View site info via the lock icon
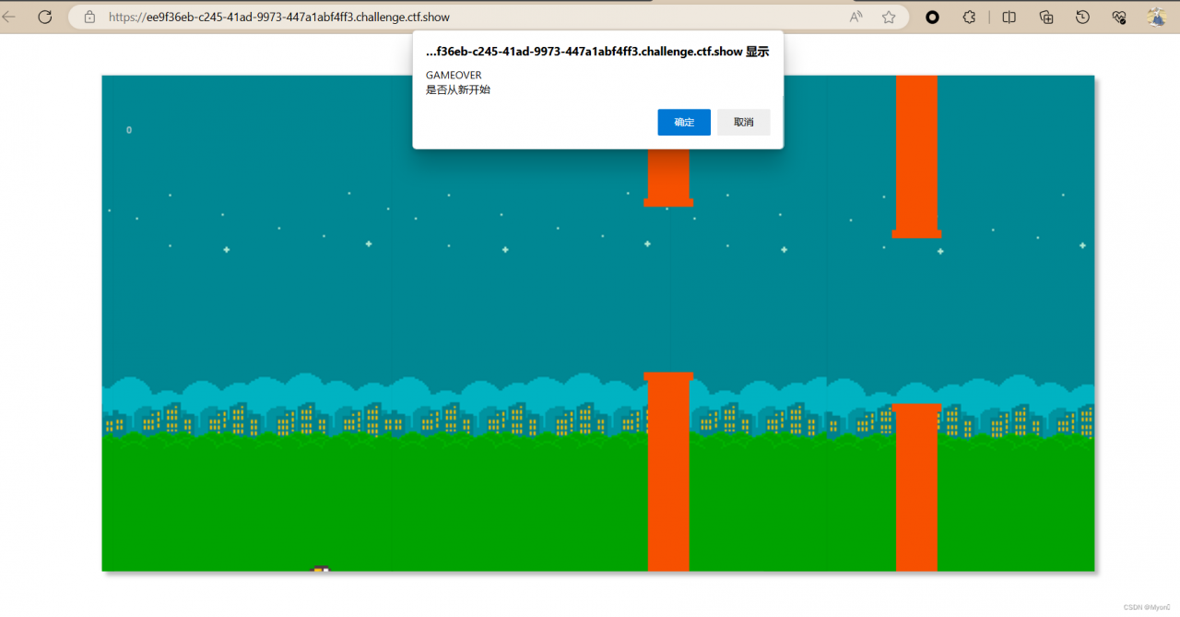 [89, 17]
